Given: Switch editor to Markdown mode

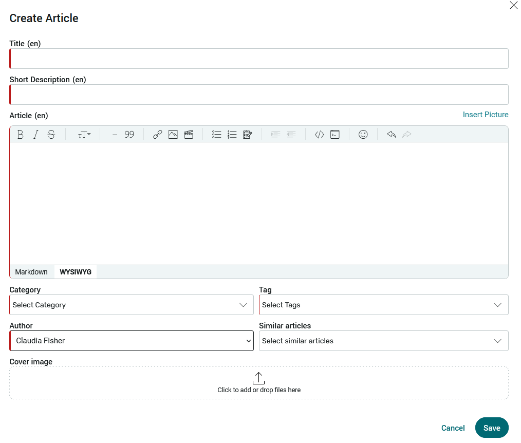Looking at the screenshot, I should point(31,272).
